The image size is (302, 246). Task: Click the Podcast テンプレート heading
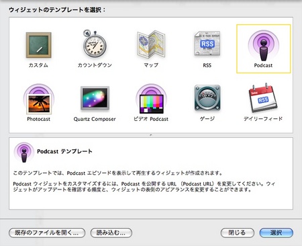click(64, 151)
